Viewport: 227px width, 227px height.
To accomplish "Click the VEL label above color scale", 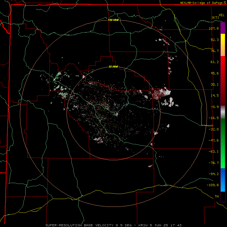I will pyautogui.click(x=221, y=15).
